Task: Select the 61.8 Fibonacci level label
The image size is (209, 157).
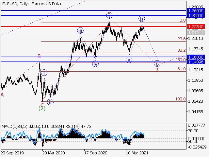Action: coord(182,69)
